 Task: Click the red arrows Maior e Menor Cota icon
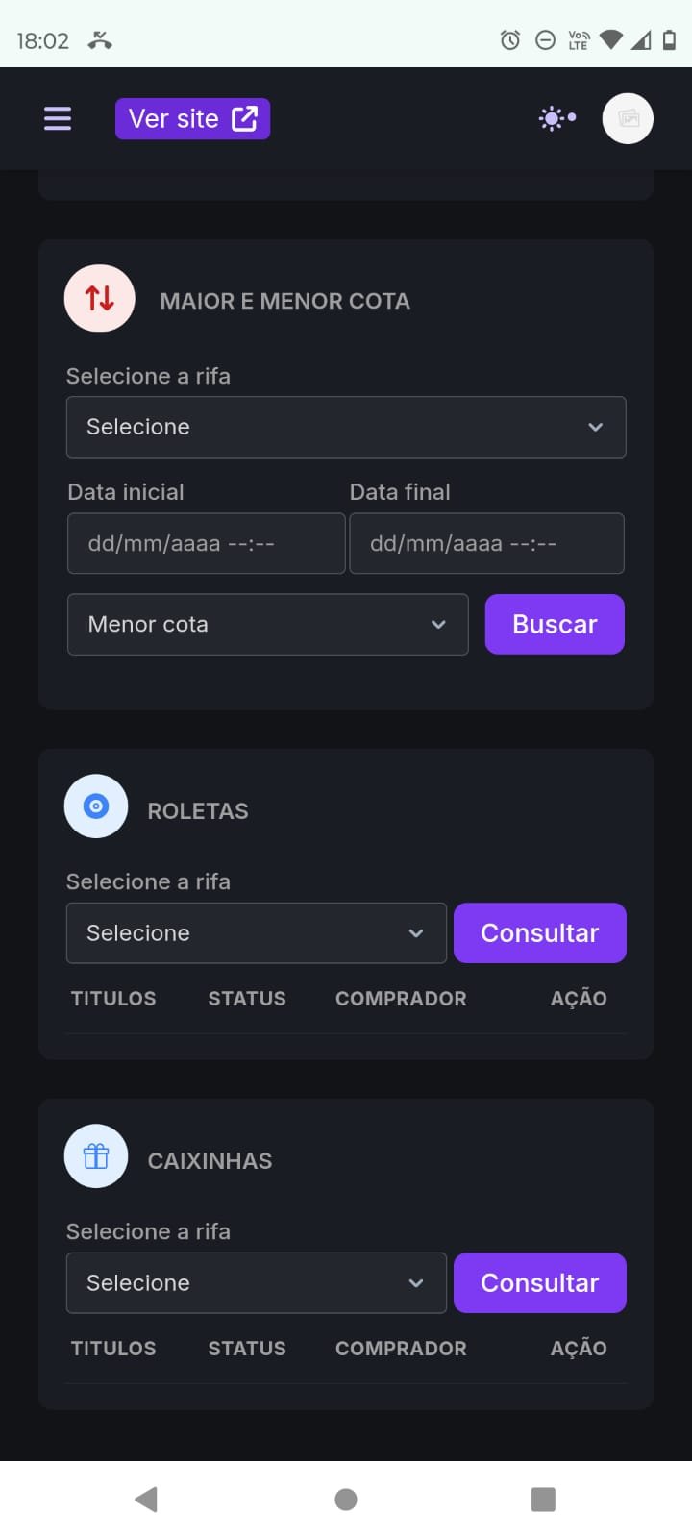[x=100, y=298]
